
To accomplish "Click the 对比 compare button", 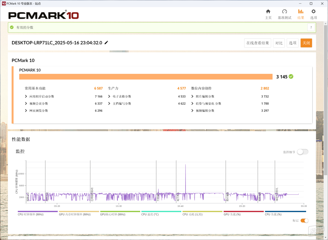I will click(279, 43).
